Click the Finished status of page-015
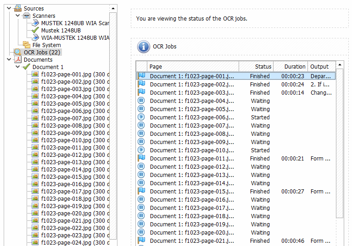The width and height of the screenshot is (352, 246). pyautogui.click(x=260, y=192)
